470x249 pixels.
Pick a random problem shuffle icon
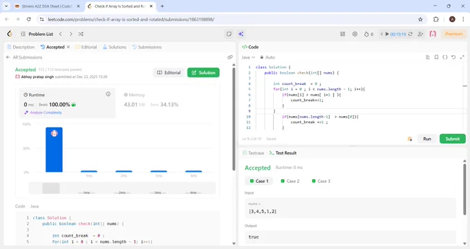(81, 34)
